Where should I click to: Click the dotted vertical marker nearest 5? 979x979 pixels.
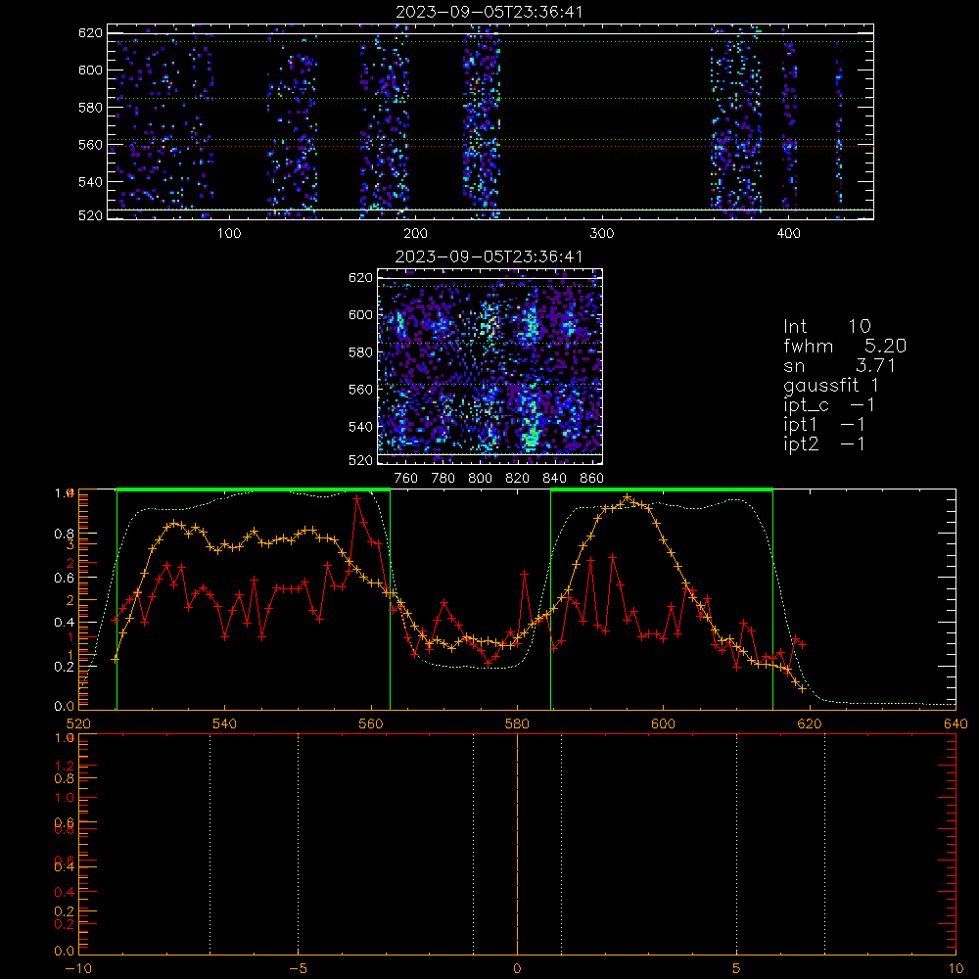coord(737,843)
